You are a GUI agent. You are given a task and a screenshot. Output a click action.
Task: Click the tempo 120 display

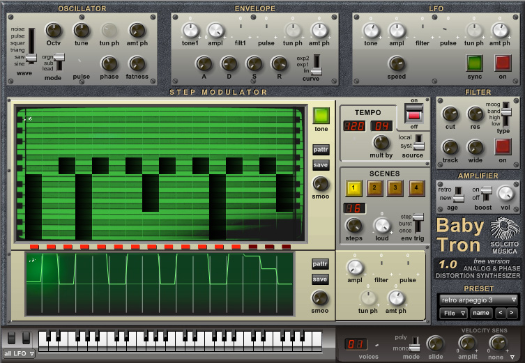click(x=354, y=126)
